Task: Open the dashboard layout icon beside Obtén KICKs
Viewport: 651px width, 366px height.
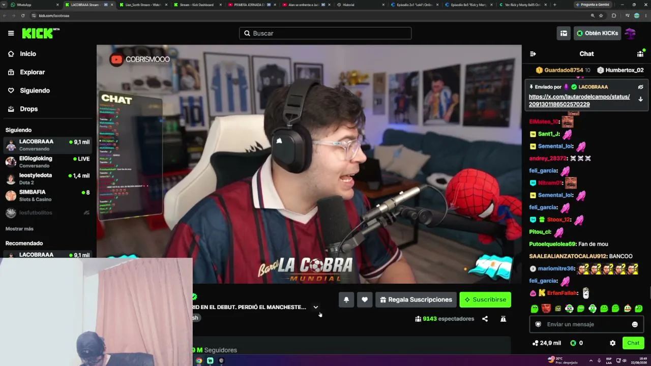Action: (x=564, y=33)
